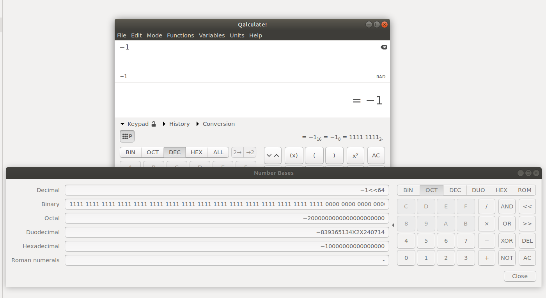This screenshot has width=546, height=298.
Task: Click the division / key in Number Bases
Action: [x=487, y=206]
